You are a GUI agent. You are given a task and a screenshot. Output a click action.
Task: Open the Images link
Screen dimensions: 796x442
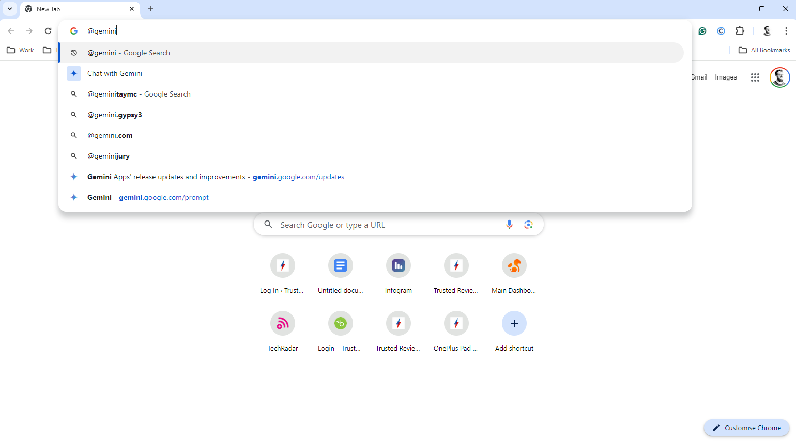pyautogui.click(x=726, y=77)
